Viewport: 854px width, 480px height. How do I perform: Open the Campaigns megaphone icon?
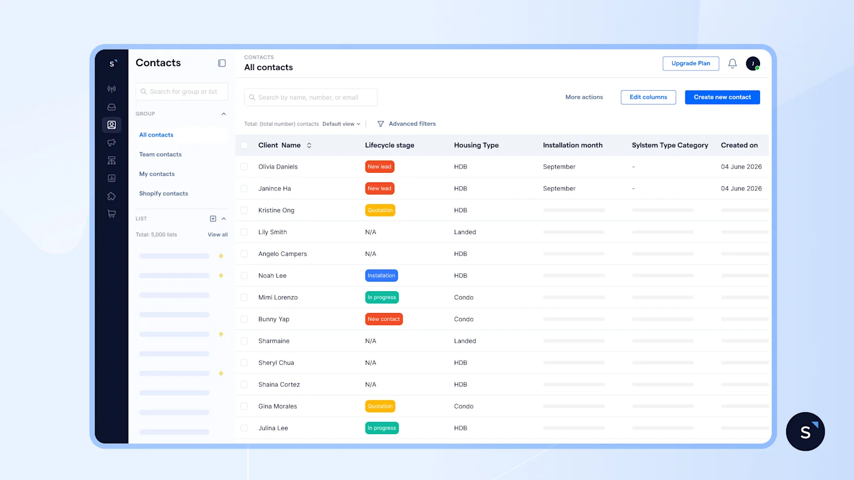coord(112,142)
